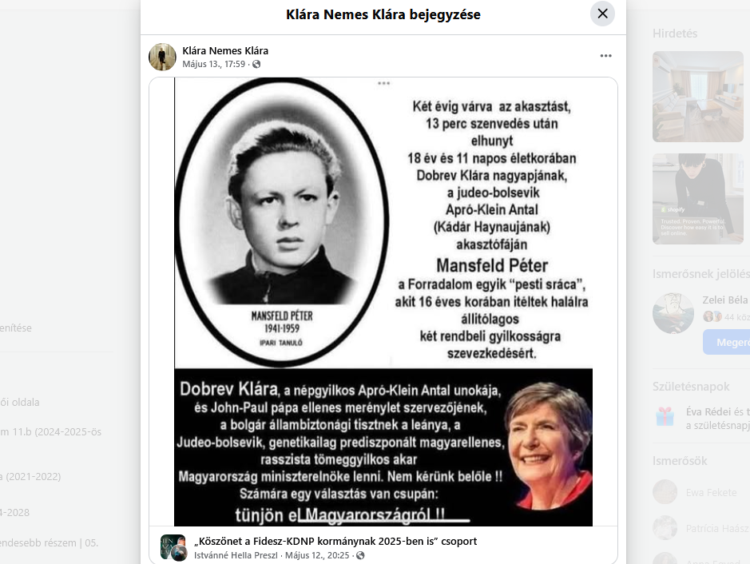Close the post dialog with X button
The width and height of the screenshot is (750, 564).
click(x=602, y=14)
